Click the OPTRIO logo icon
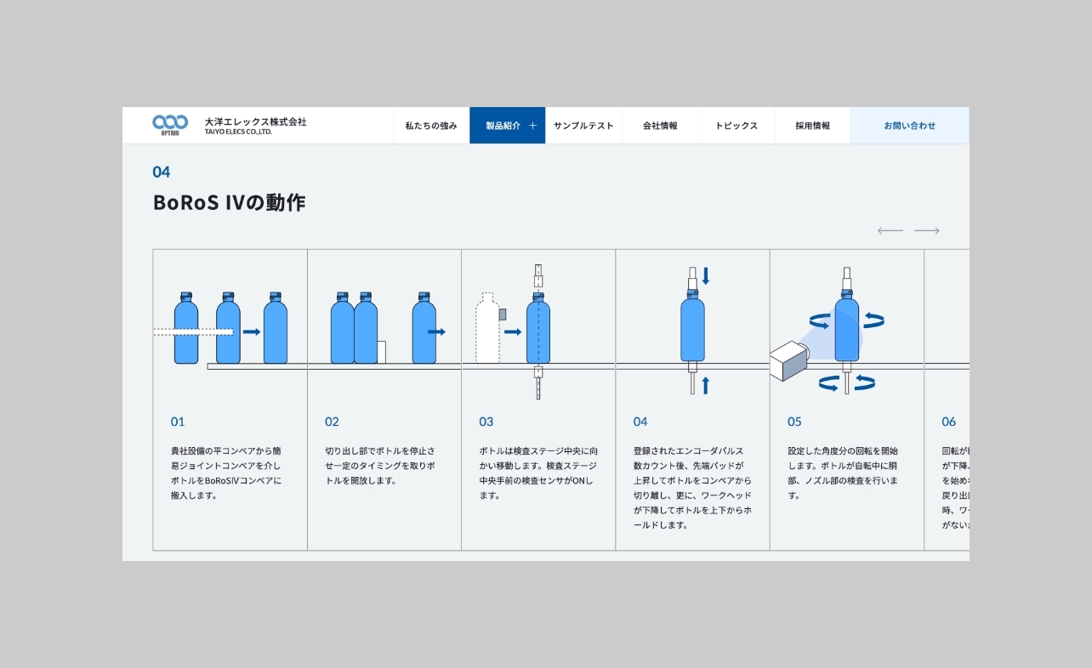The height and width of the screenshot is (668, 1092). (170, 125)
